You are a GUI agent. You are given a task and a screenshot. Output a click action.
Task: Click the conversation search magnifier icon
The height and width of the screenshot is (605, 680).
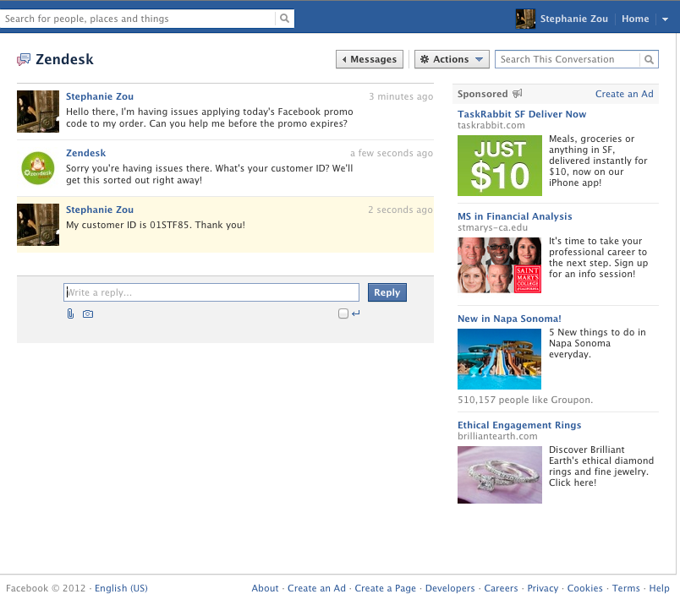[649, 59]
